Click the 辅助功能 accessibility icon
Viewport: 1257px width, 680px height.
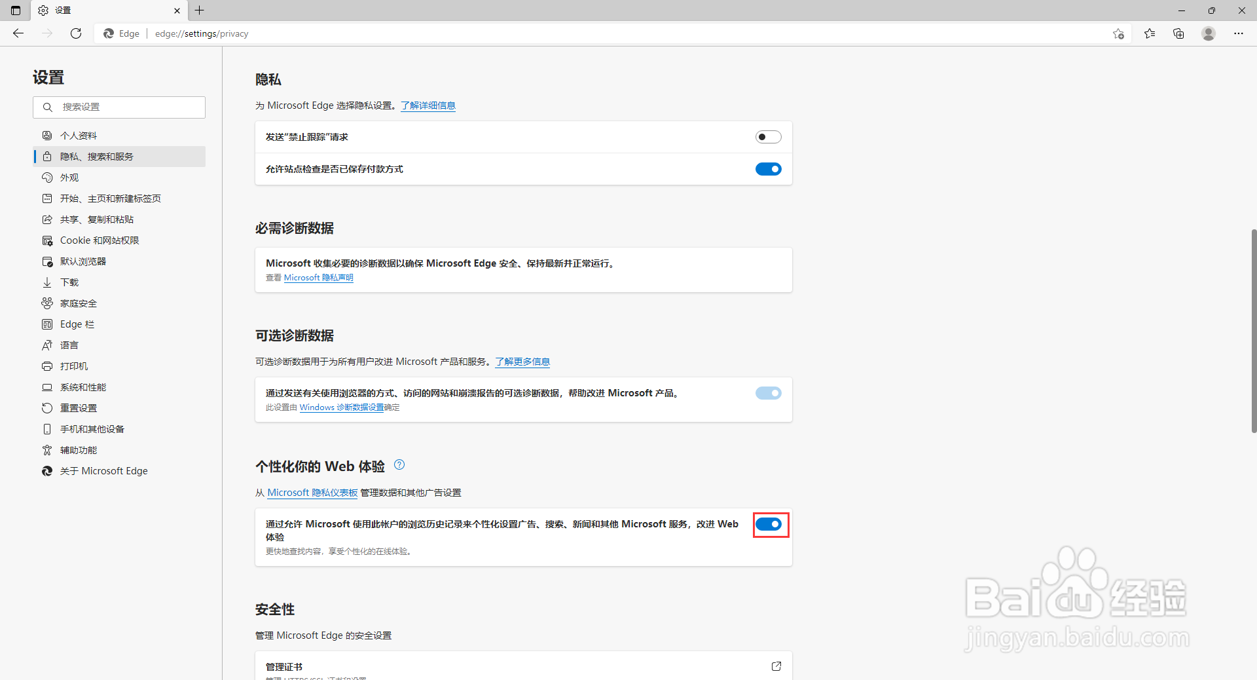pos(47,450)
